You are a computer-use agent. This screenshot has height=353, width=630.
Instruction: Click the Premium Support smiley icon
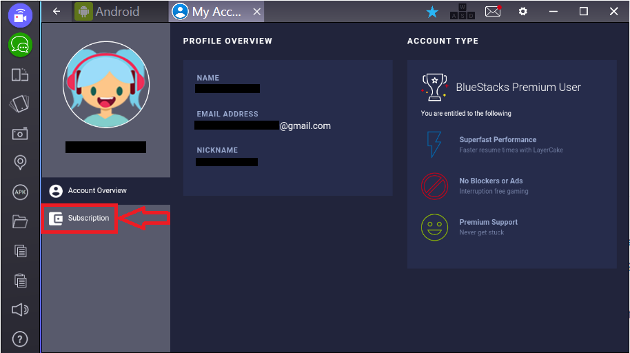[x=434, y=228]
